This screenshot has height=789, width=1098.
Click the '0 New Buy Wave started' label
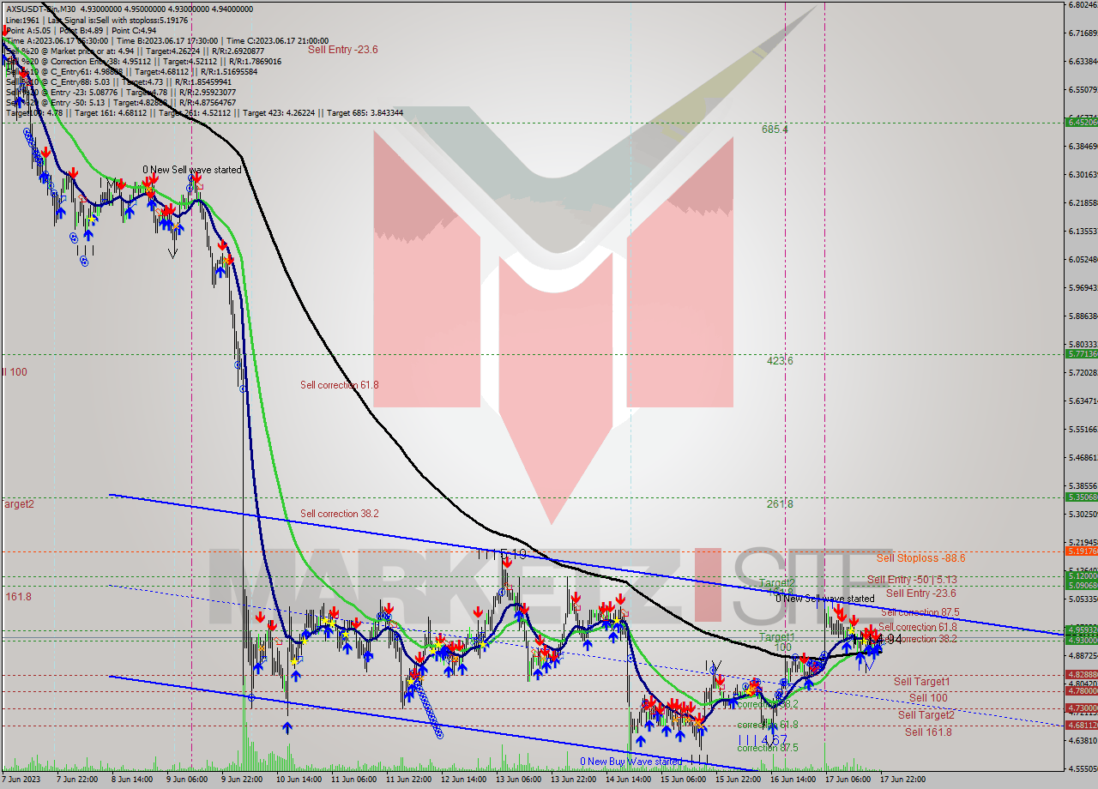[630, 762]
